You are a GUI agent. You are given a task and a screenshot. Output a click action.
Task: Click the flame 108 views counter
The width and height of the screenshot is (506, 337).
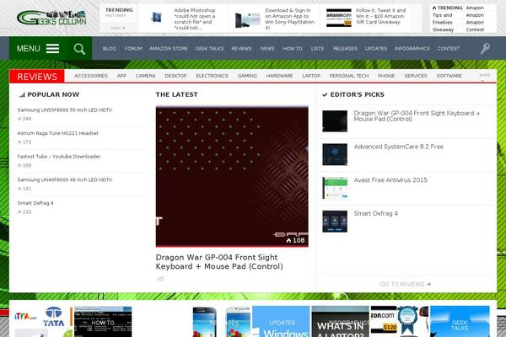(295, 240)
